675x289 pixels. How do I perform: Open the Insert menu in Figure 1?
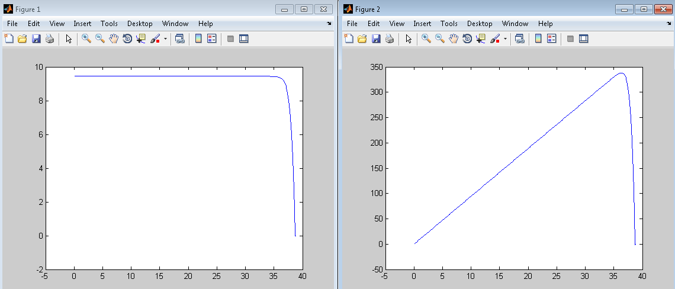pyautogui.click(x=82, y=24)
